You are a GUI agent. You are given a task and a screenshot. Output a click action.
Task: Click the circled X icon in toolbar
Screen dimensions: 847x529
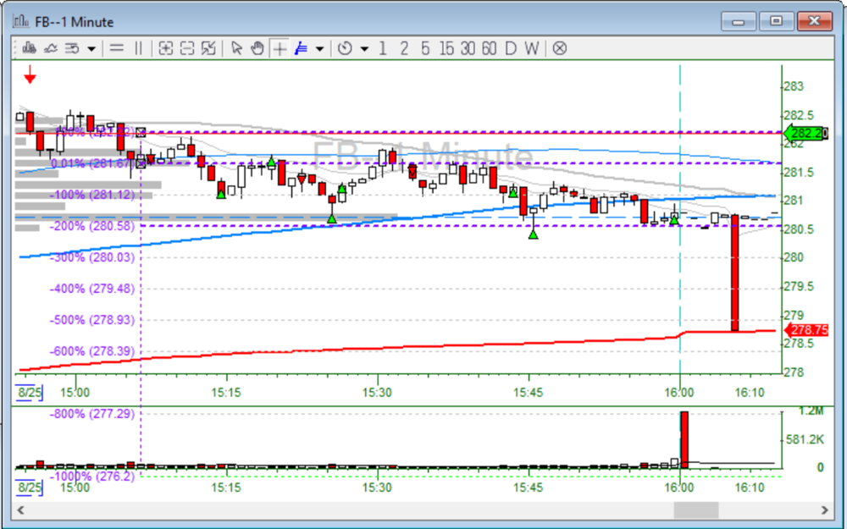pyautogui.click(x=559, y=48)
